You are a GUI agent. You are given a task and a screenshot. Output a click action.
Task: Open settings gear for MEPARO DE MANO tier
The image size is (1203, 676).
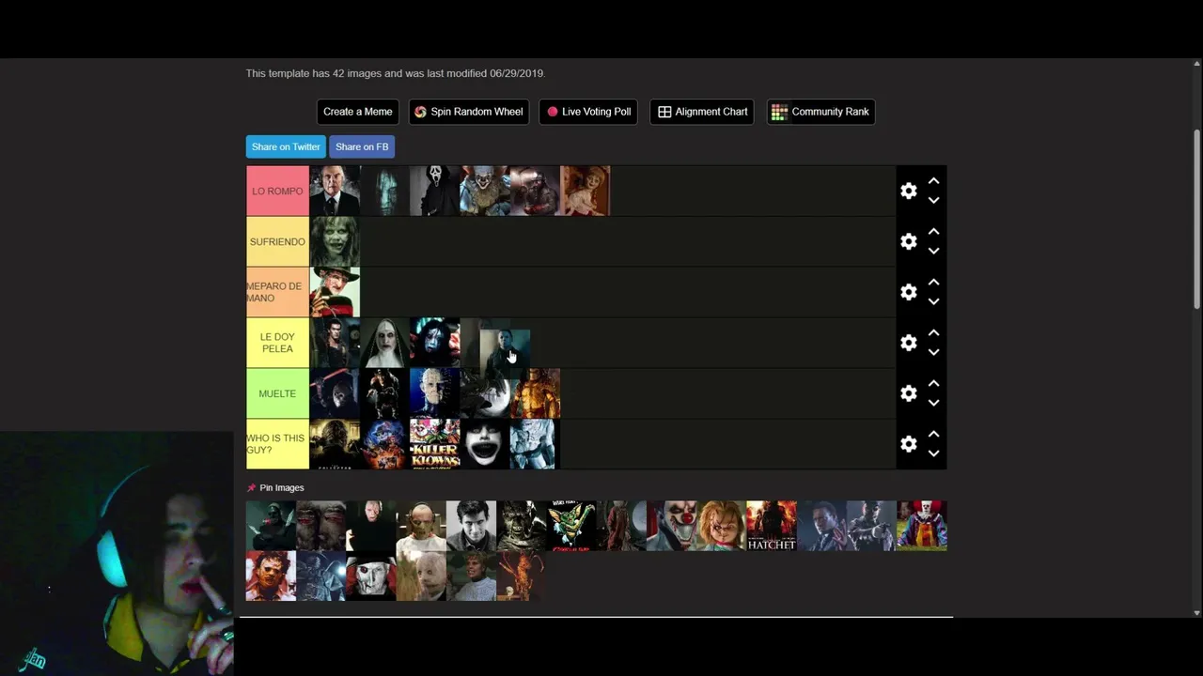(908, 292)
